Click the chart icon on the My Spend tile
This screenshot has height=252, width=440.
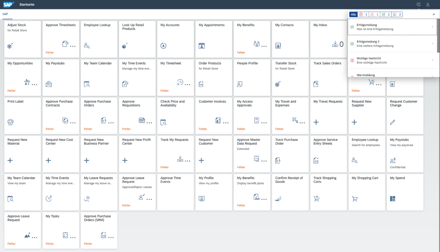392,199
